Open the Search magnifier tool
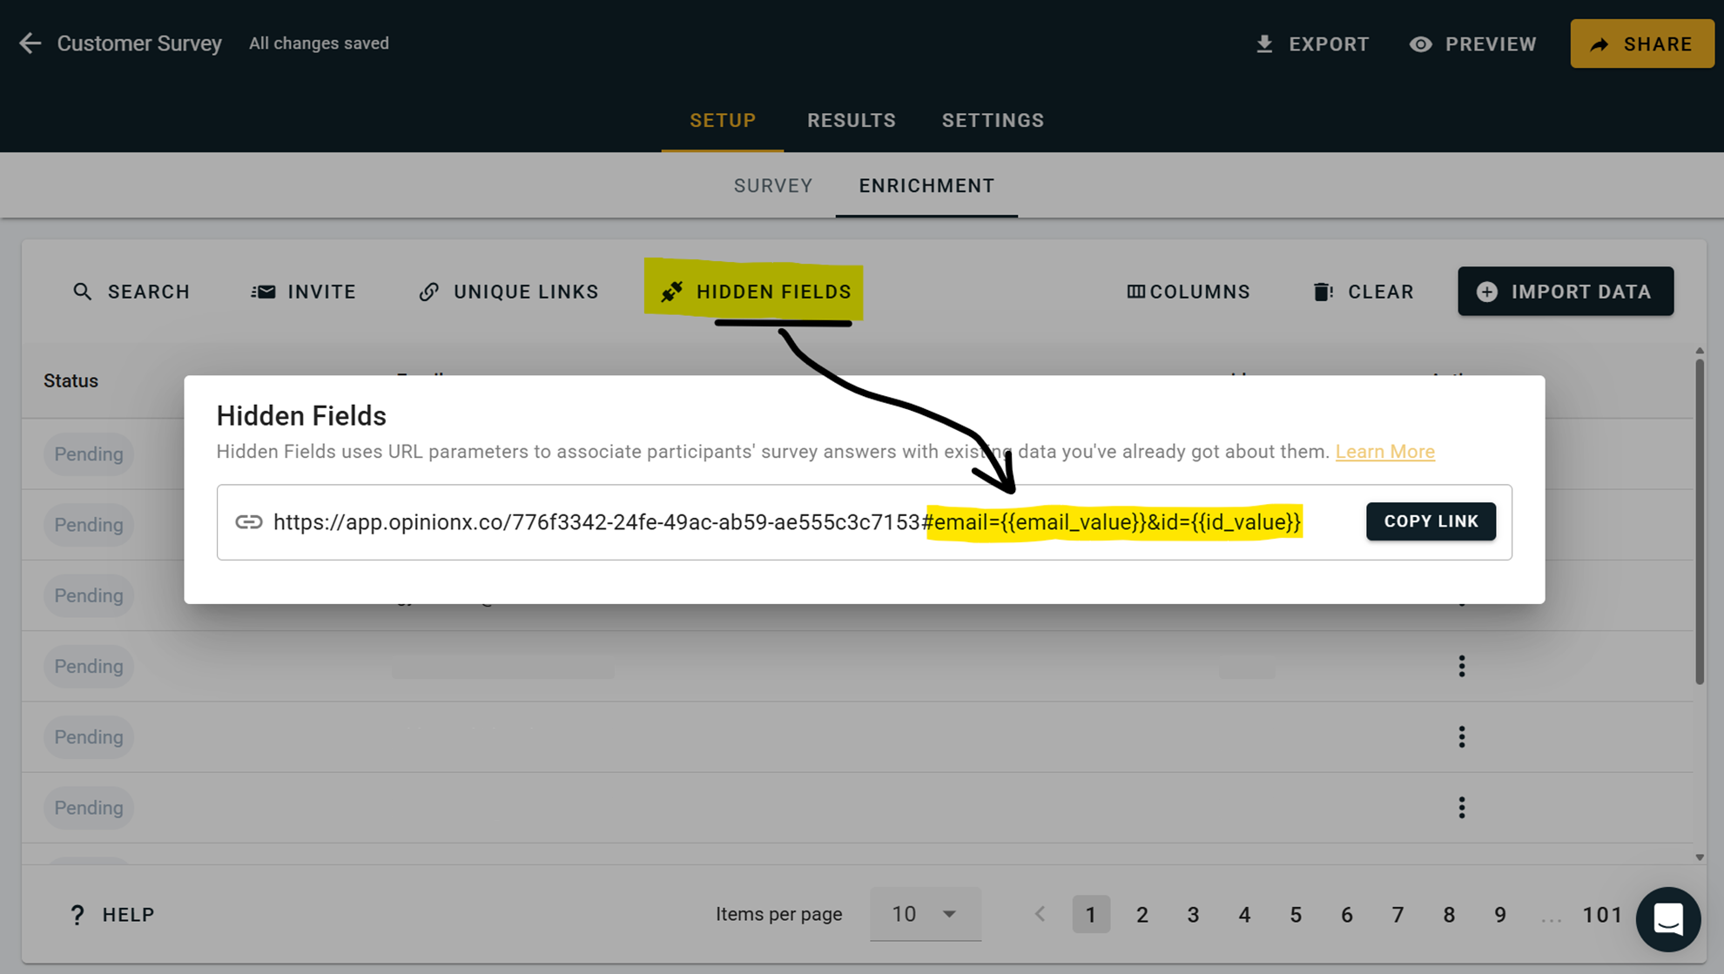 tap(82, 292)
